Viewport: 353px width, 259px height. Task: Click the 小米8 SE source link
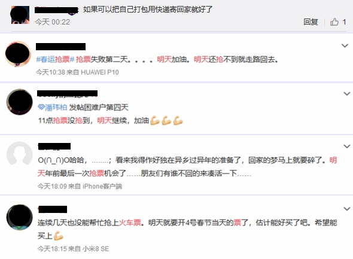pyautogui.click(x=96, y=249)
